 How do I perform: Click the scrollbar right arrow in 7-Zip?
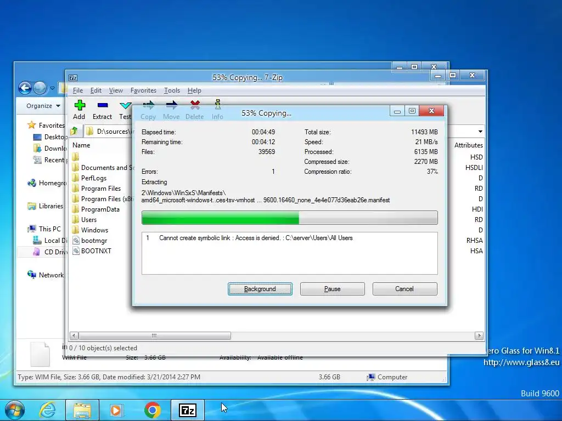coord(479,336)
